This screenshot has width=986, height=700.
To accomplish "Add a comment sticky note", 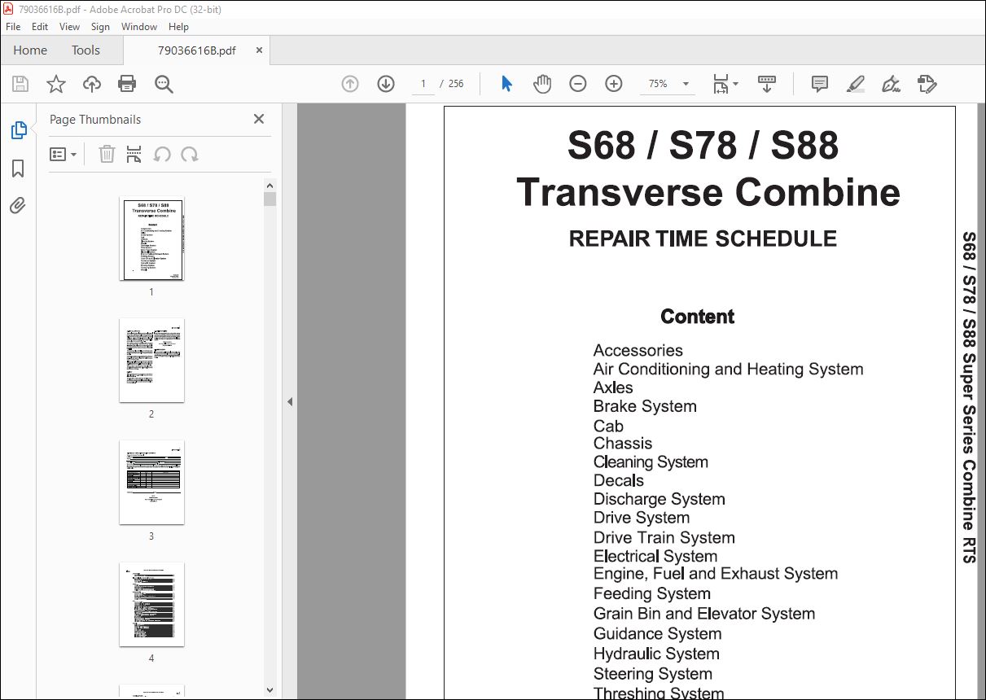I will coord(820,84).
